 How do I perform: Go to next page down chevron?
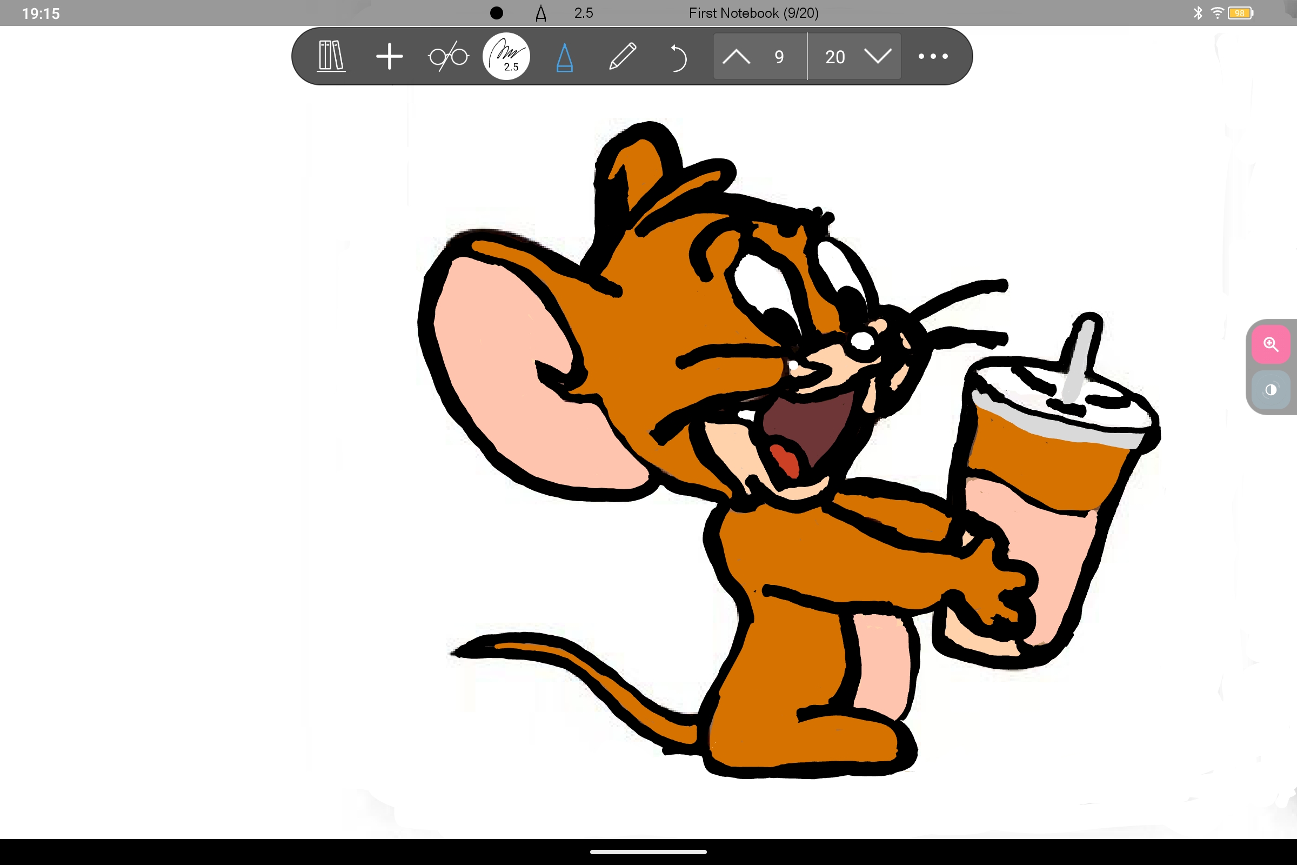pos(878,56)
